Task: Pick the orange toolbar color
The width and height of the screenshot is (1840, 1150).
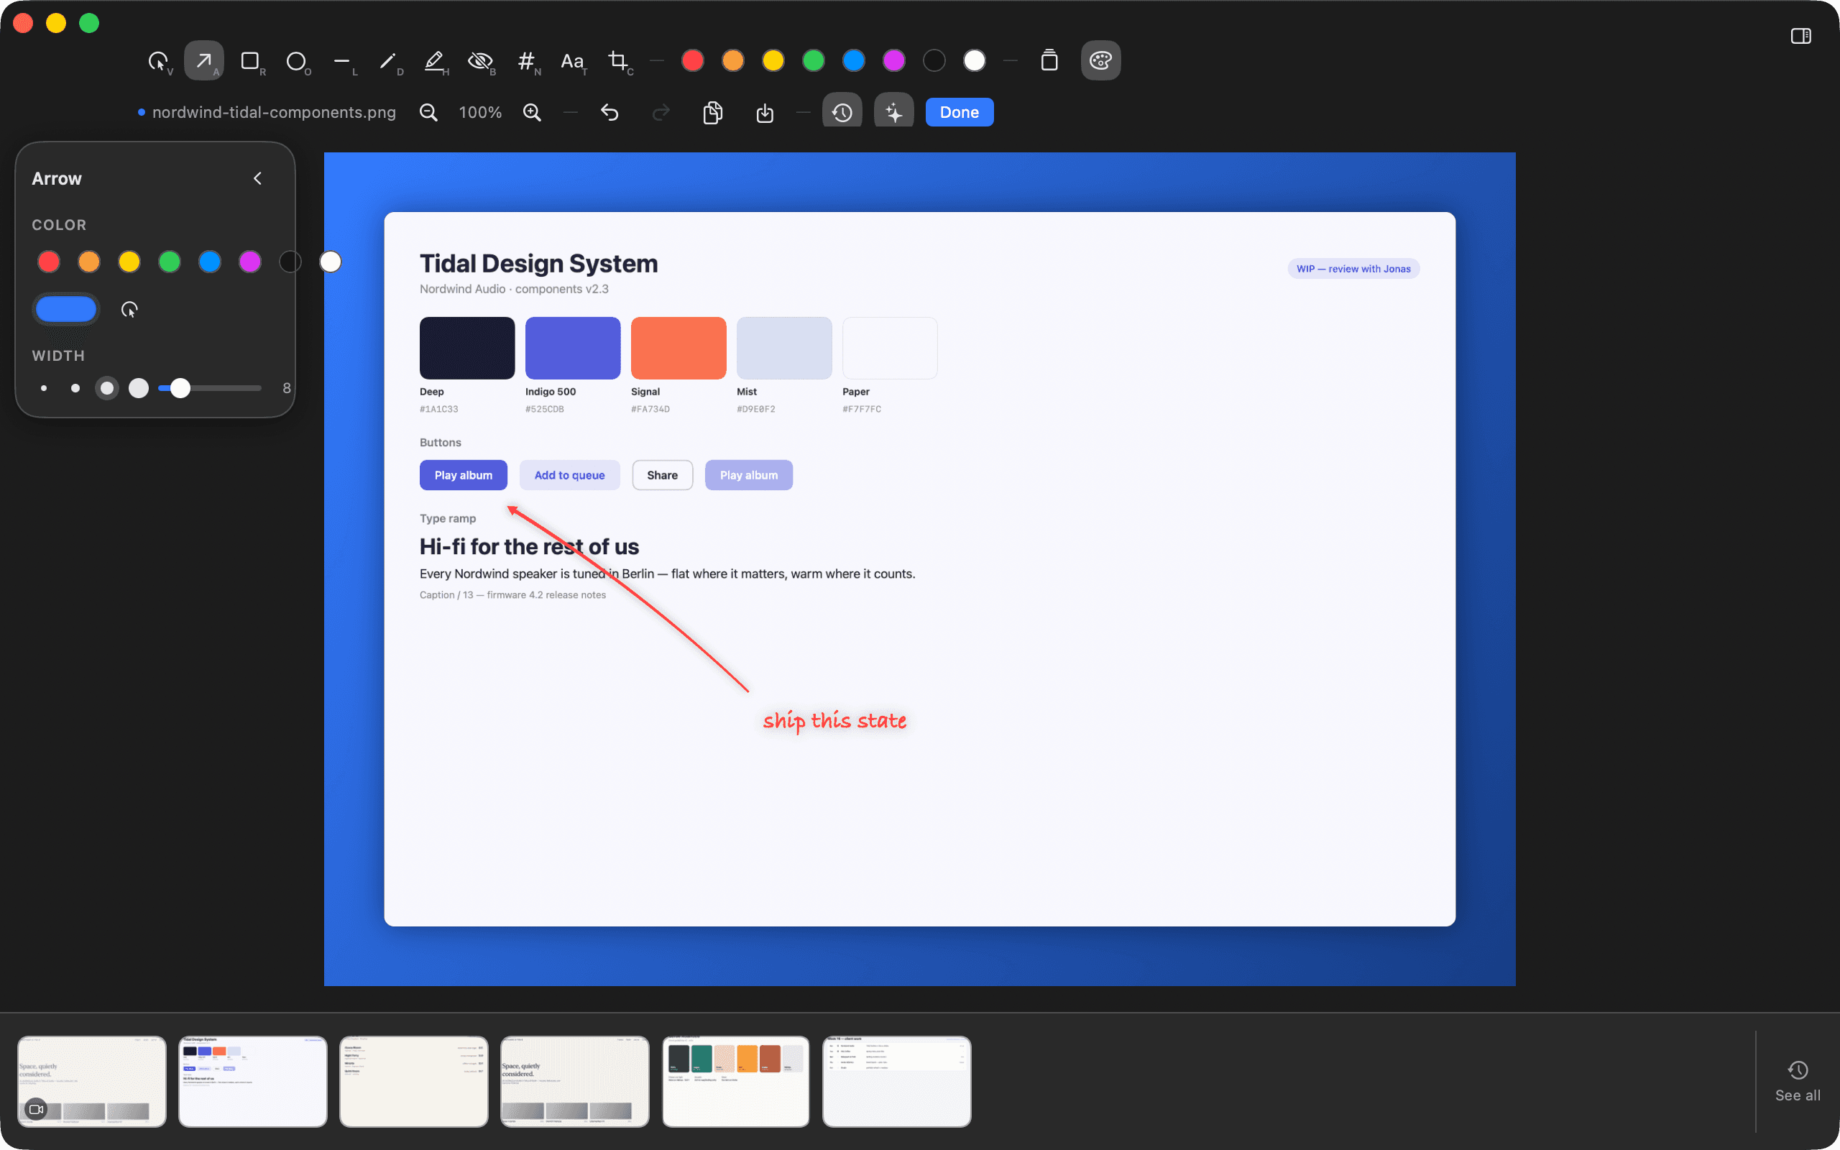Action: point(733,61)
